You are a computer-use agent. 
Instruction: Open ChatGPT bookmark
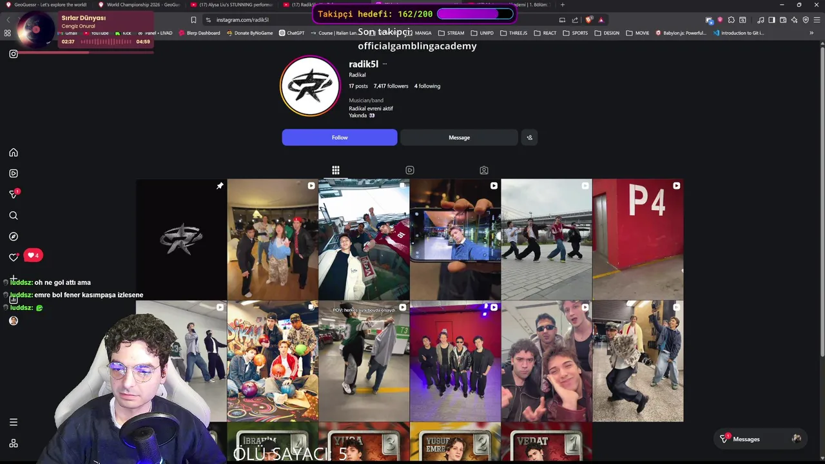pos(291,33)
